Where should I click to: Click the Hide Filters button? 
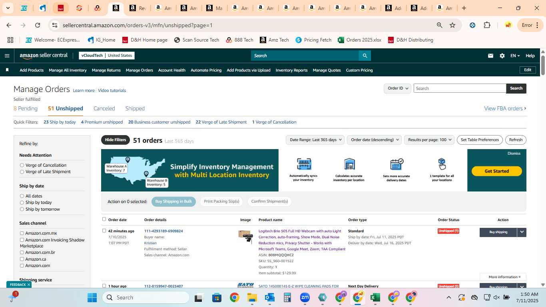[x=116, y=140]
